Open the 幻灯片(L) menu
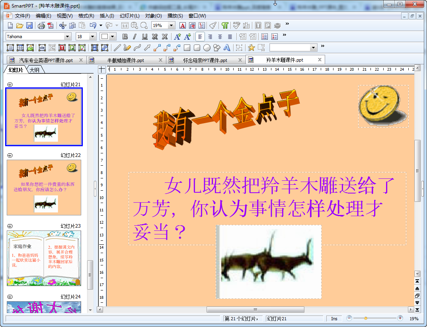This screenshot has width=427, height=327. pos(130,16)
